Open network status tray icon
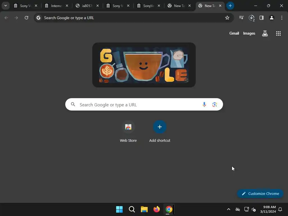 pyautogui.click(x=246, y=209)
